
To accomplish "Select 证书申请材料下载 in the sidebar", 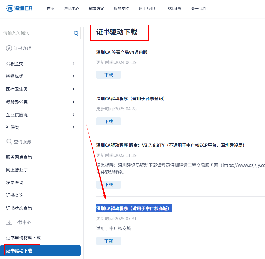I will pos(23,238).
